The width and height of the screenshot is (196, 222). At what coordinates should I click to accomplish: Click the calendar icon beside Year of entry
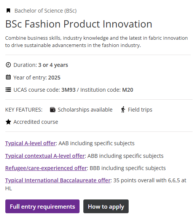tap(8, 77)
